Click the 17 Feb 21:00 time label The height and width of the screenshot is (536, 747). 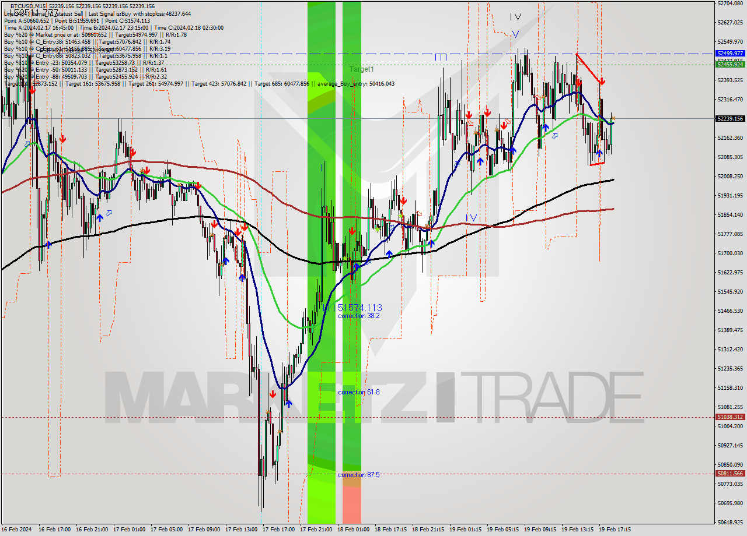pos(315,530)
